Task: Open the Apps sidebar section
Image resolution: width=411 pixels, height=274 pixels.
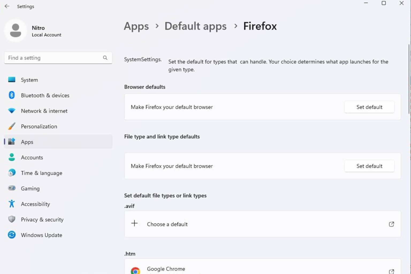Action: click(27, 142)
